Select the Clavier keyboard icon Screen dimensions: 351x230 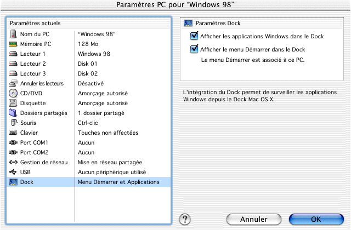[x=13, y=133]
